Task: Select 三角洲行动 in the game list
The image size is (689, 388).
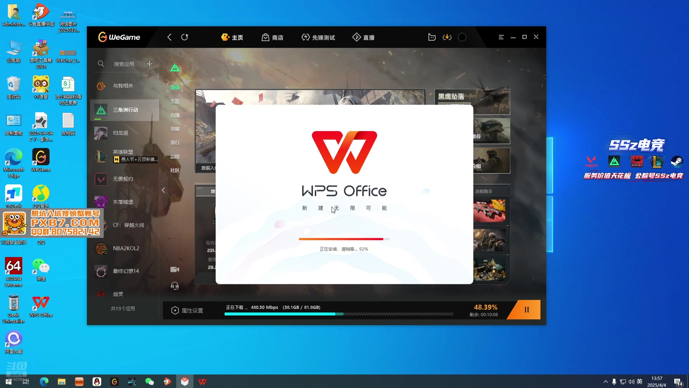Action: coord(125,110)
